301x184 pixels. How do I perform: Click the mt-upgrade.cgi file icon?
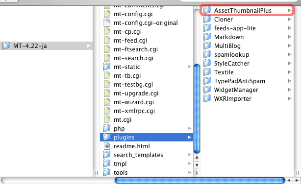point(107,93)
